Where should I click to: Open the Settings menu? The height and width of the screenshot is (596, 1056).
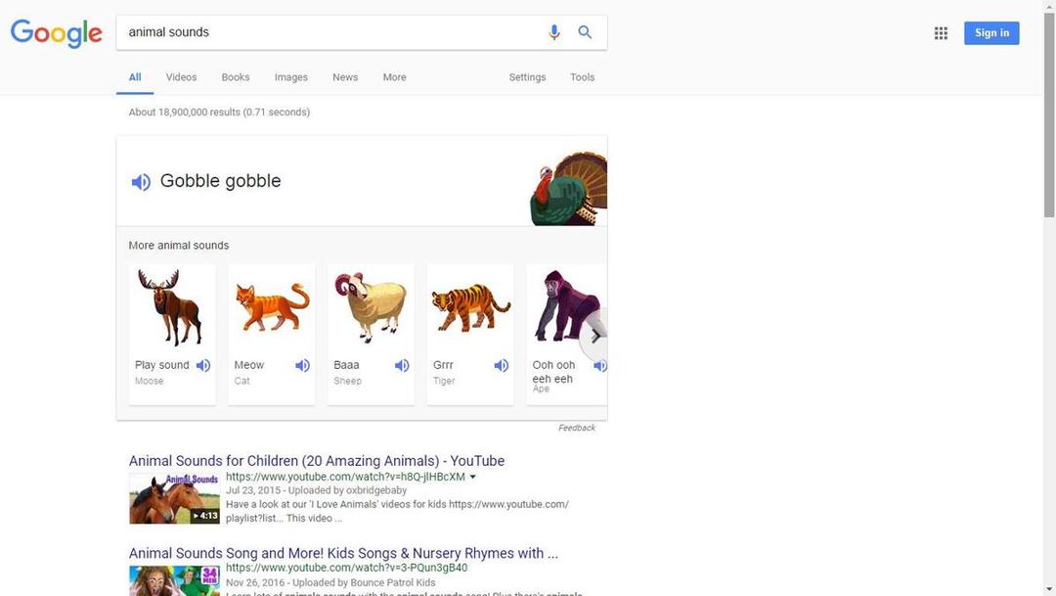tap(527, 77)
